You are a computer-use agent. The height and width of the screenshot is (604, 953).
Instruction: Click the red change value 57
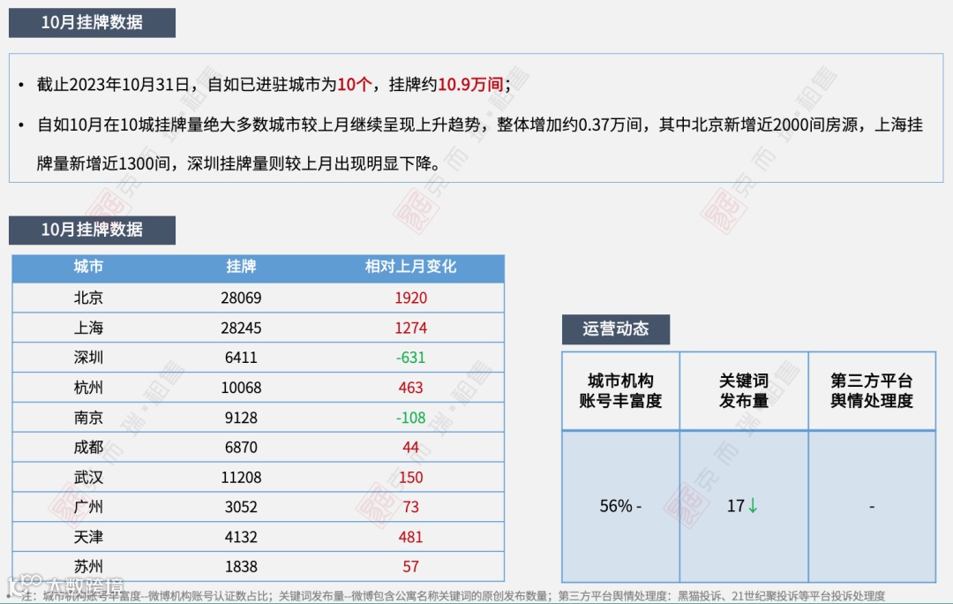tap(411, 567)
